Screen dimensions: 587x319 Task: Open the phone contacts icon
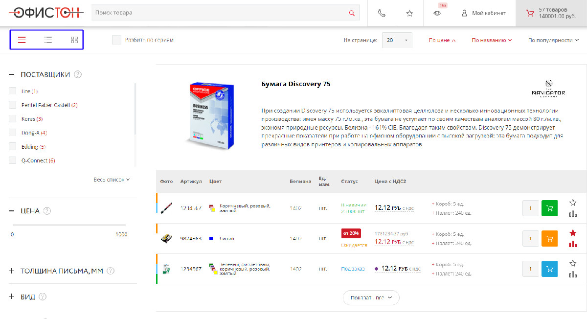click(x=382, y=13)
